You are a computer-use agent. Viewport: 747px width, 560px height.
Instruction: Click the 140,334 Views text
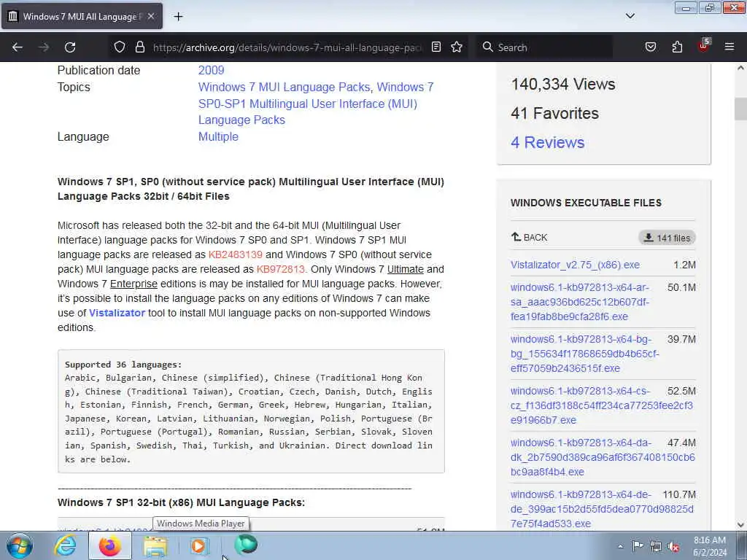pos(563,85)
